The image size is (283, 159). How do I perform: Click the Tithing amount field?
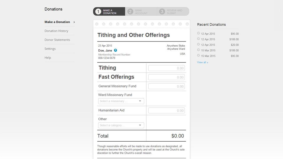coord(166,68)
